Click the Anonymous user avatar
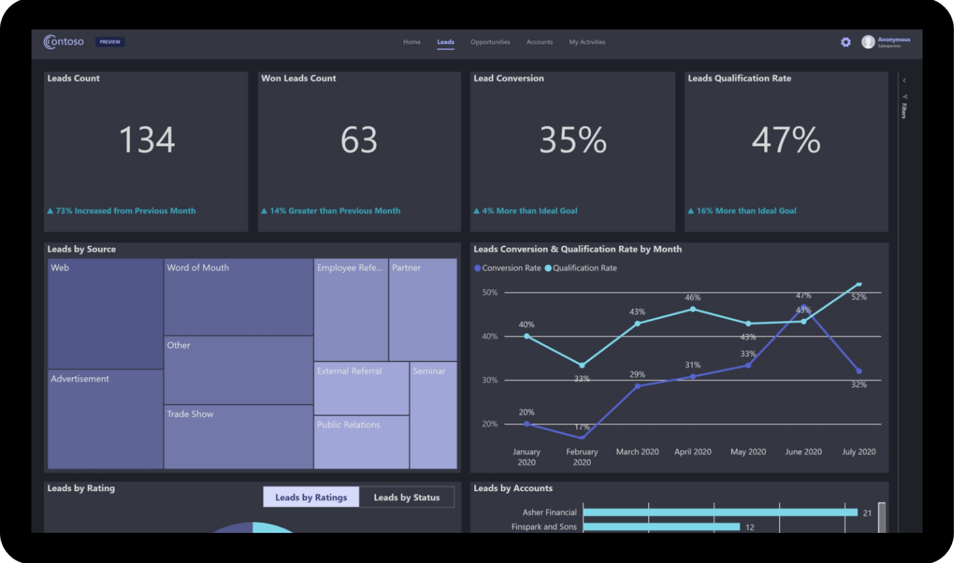This screenshot has width=954, height=563. coord(868,42)
